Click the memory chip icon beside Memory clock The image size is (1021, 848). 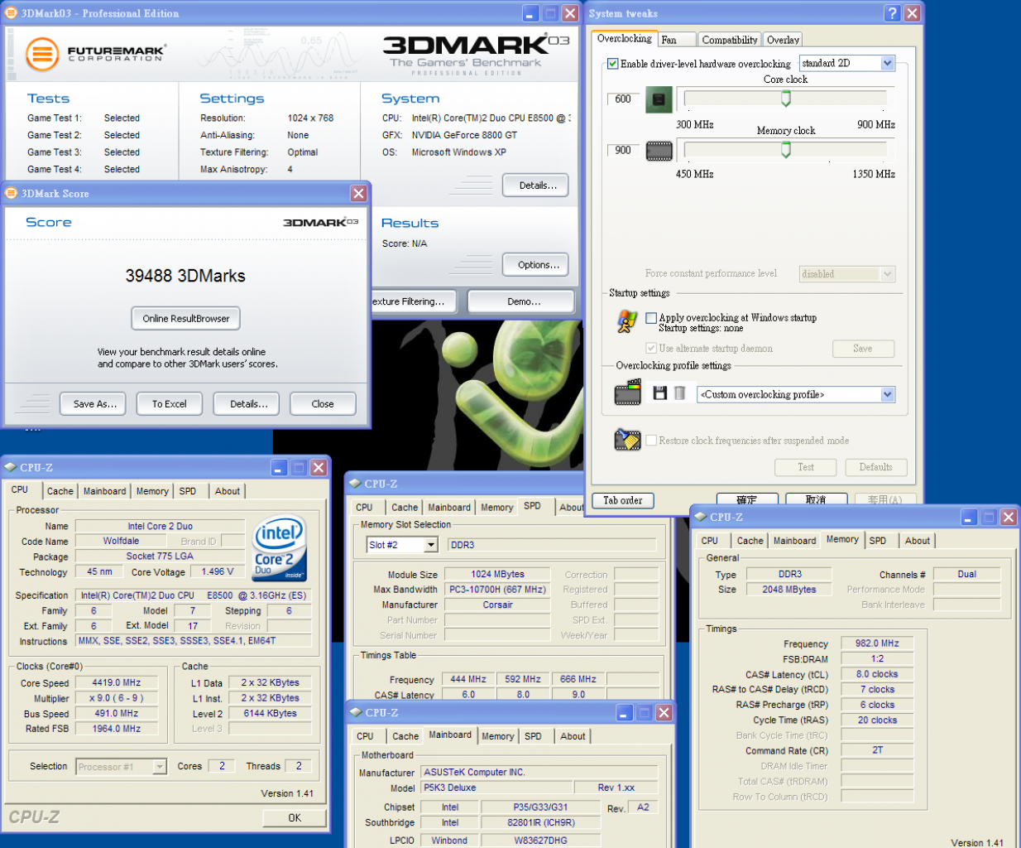click(x=659, y=151)
